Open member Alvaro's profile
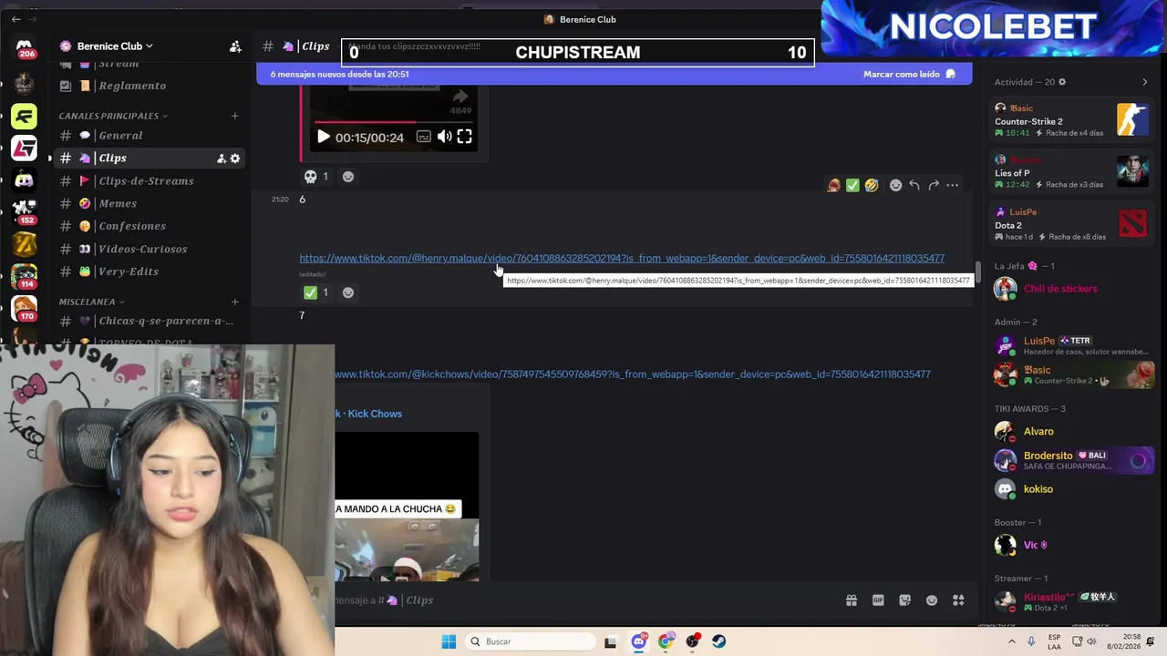 click(1072, 432)
